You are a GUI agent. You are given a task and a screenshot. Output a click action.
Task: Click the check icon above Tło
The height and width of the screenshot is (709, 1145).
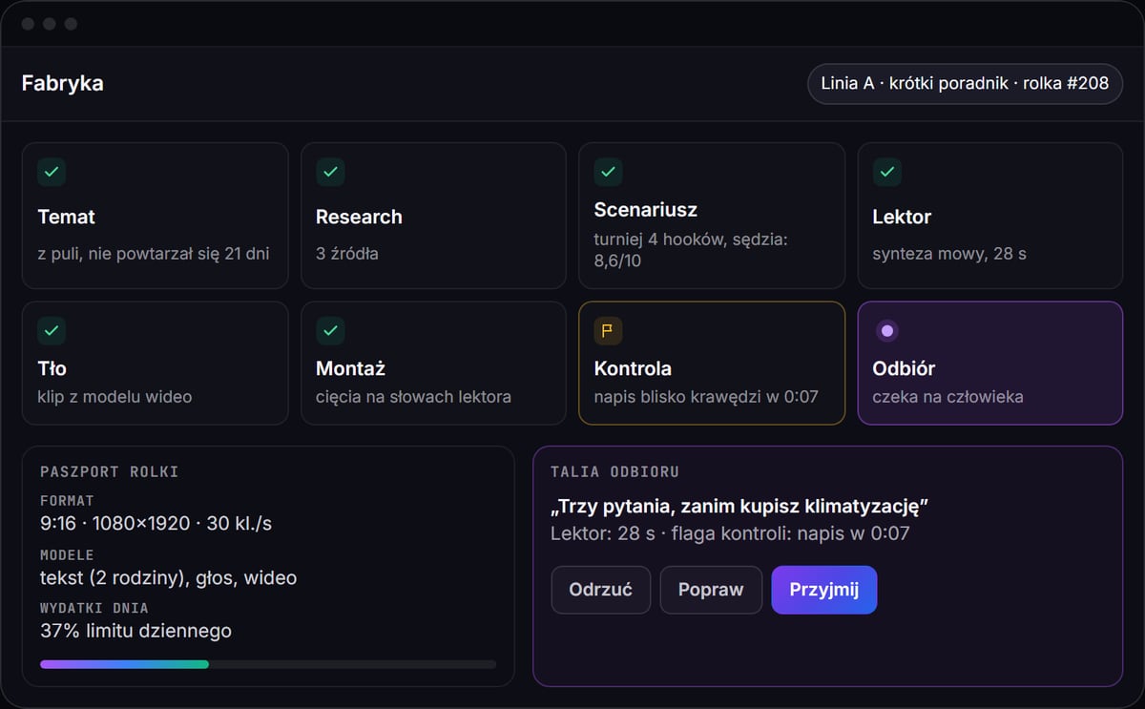click(x=52, y=331)
